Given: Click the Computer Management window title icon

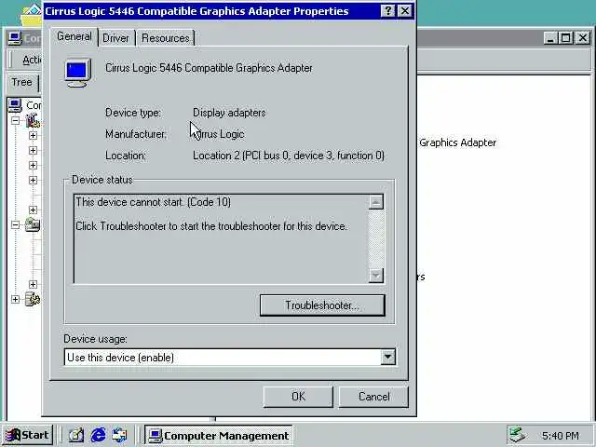Looking at the screenshot, I should click(x=15, y=38).
